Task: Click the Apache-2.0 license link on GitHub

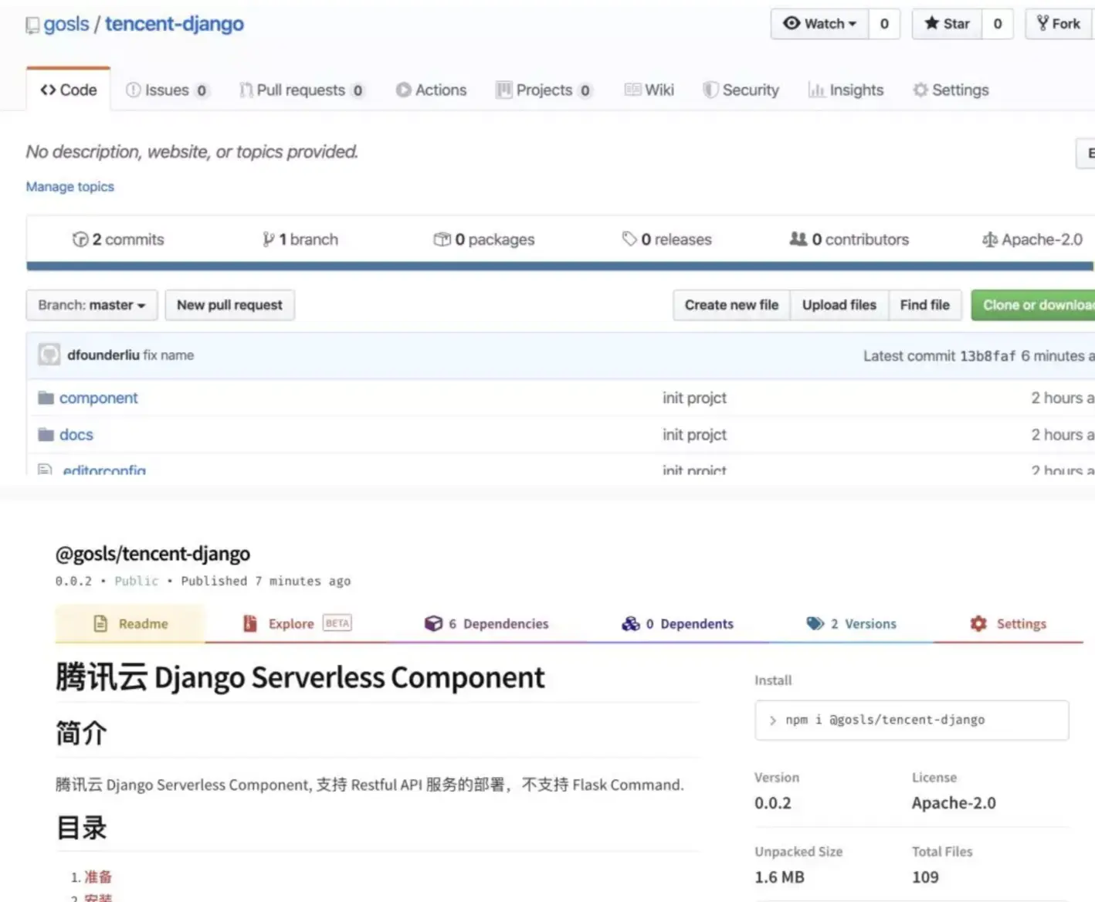Action: click(x=1033, y=239)
